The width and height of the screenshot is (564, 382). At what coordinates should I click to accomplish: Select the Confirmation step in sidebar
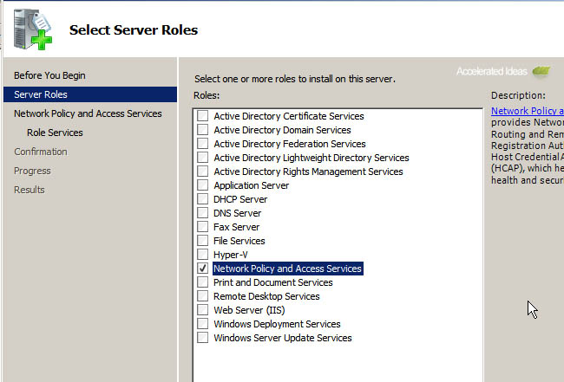click(41, 152)
